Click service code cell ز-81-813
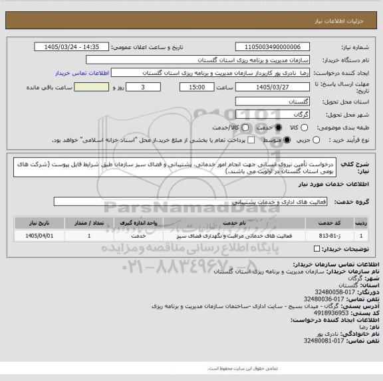383x381 pixels. 330,236
